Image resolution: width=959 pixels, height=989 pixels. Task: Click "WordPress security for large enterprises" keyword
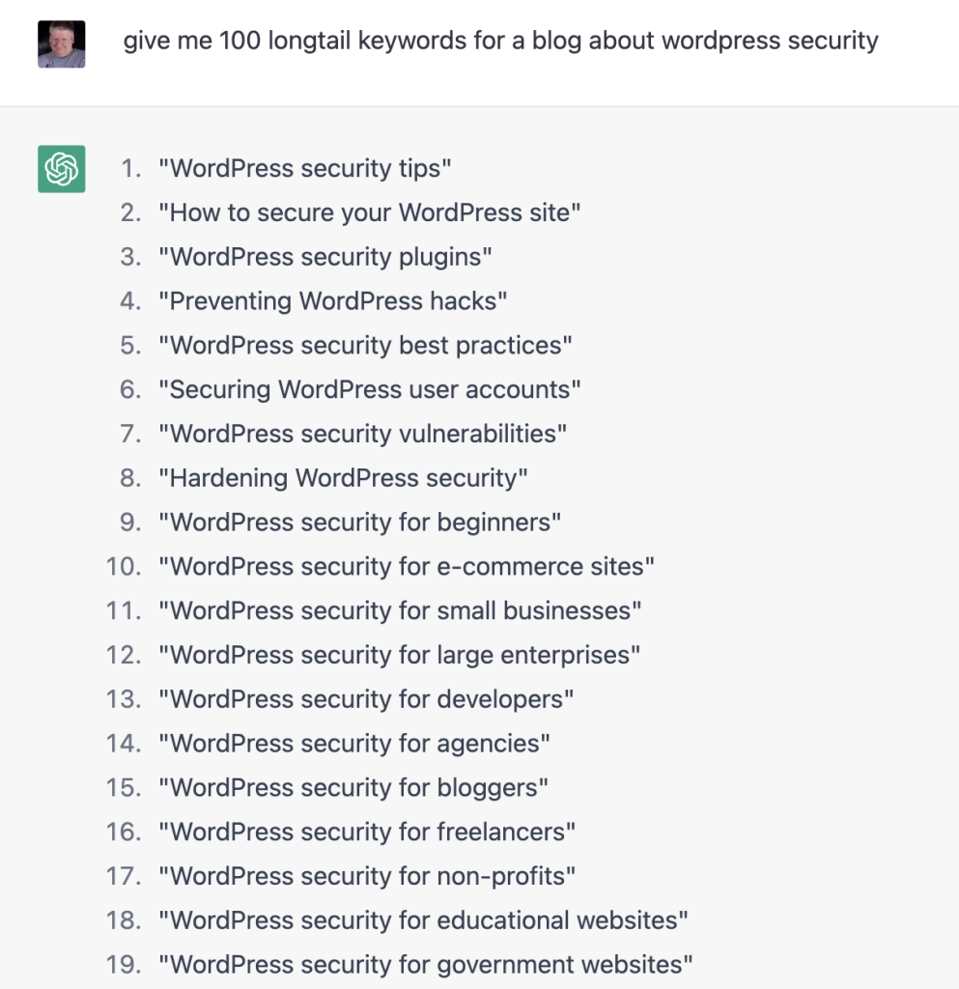pos(400,656)
